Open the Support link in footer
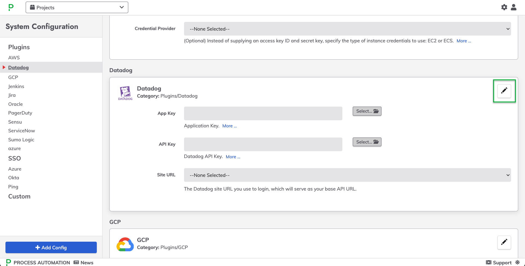This screenshot has height=266, width=525. click(499, 262)
